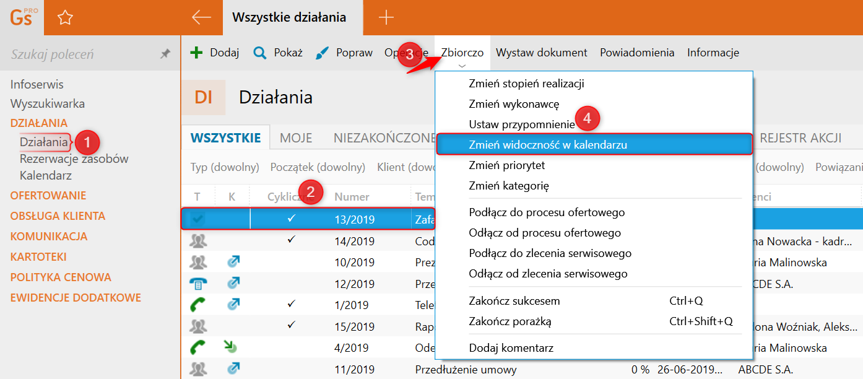Image resolution: width=863 pixels, height=379 pixels.
Task: Switch to the MOJE tab
Action: pos(296,138)
